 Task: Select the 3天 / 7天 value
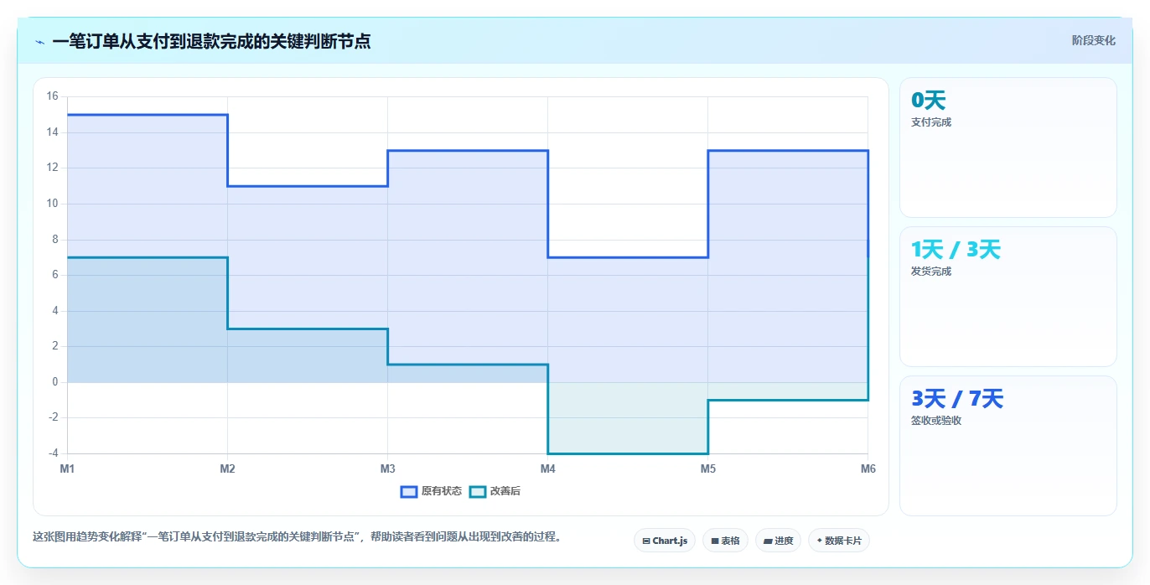[x=956, y=399]
